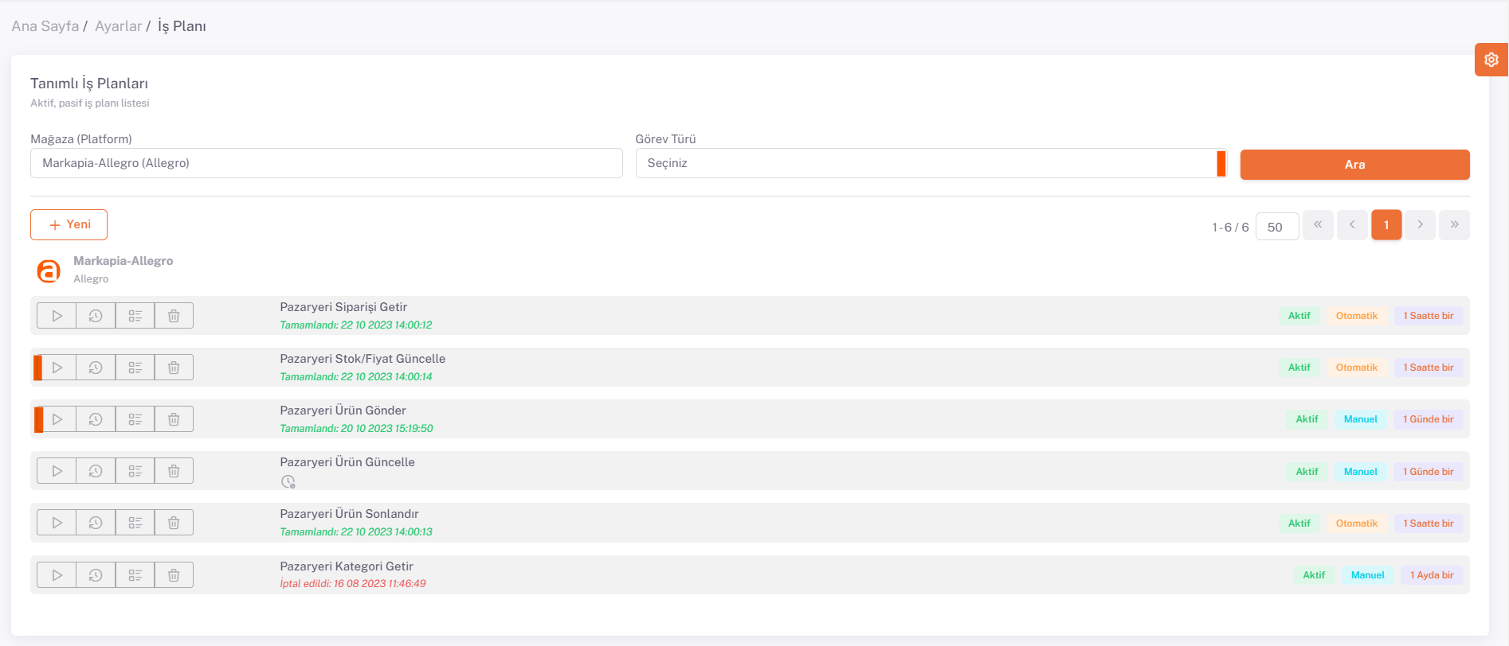
Task: Open history for Pazaryeri Siparişi Getir
Action: 96,316
